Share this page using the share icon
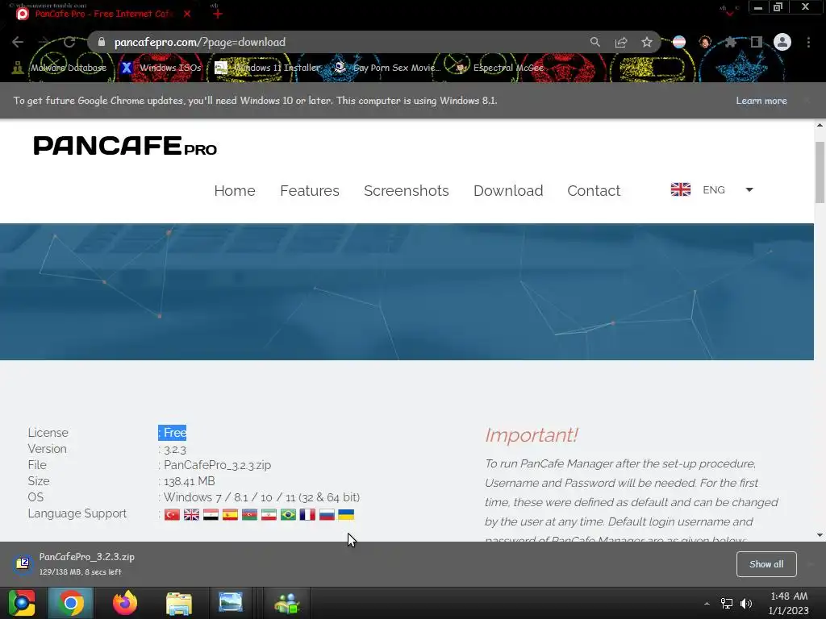Image resolution: width=826 pixels, height=619 pixels. [x=621, y=42]
